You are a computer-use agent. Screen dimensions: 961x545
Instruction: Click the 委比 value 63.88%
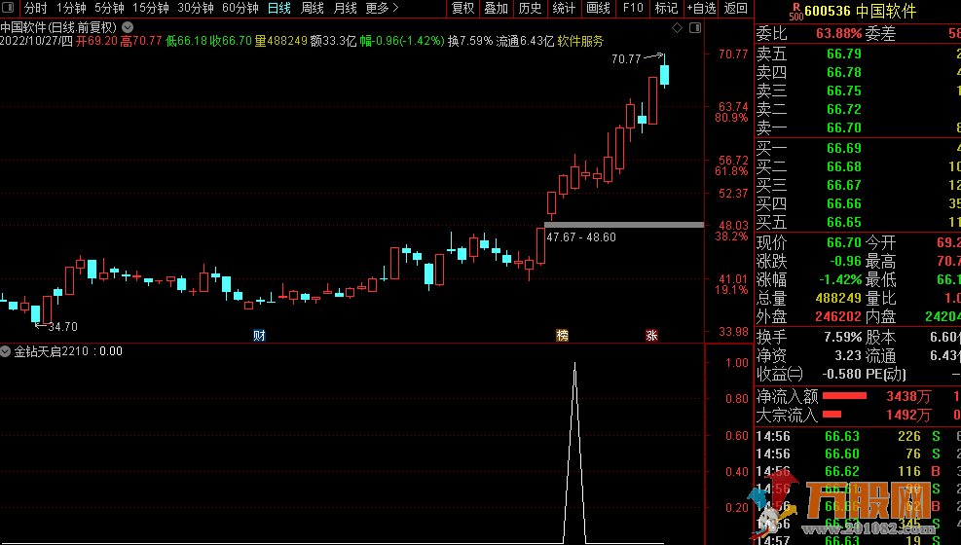click(838, 33)
